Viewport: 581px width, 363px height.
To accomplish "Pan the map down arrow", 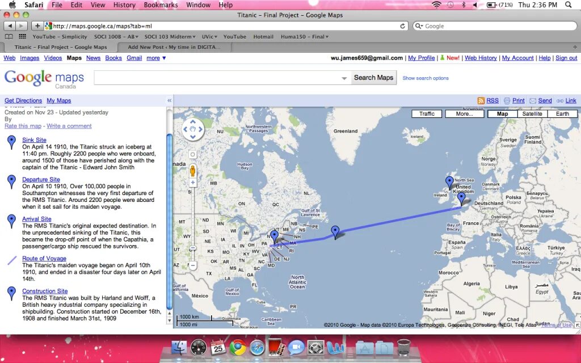I will tap(193, 137).
